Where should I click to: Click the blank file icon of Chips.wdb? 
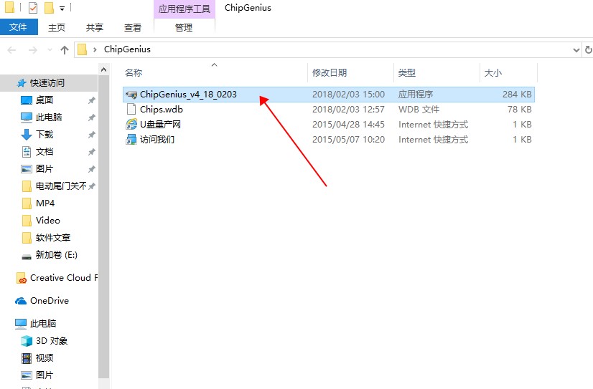131,110
